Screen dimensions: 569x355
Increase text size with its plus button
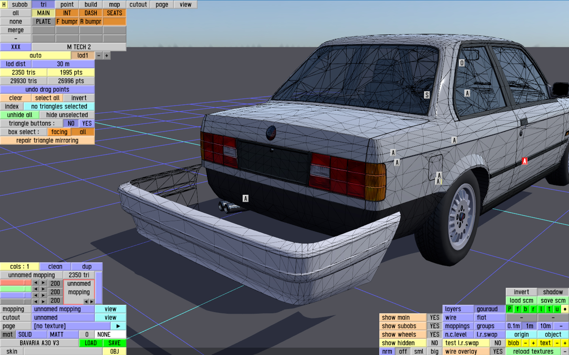(x=565, y=343)
